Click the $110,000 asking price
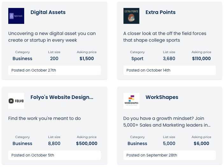The image size is (224, 167). pyautogui.click(x=201, y=59)
